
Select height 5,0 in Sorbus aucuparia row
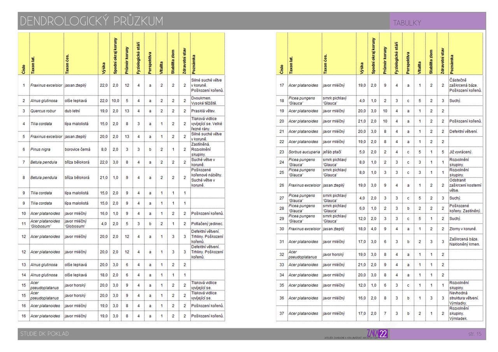362,152
